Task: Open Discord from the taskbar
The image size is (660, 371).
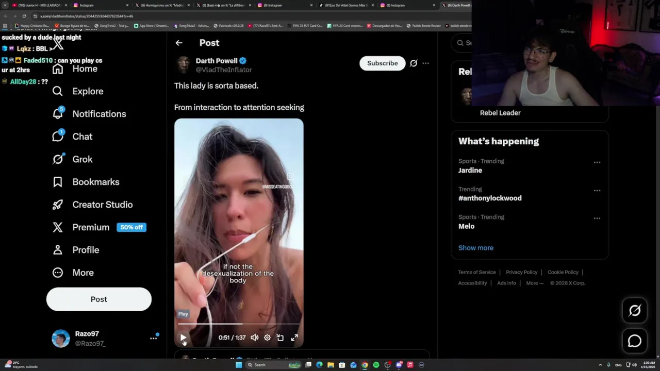Action: [399, 365]
